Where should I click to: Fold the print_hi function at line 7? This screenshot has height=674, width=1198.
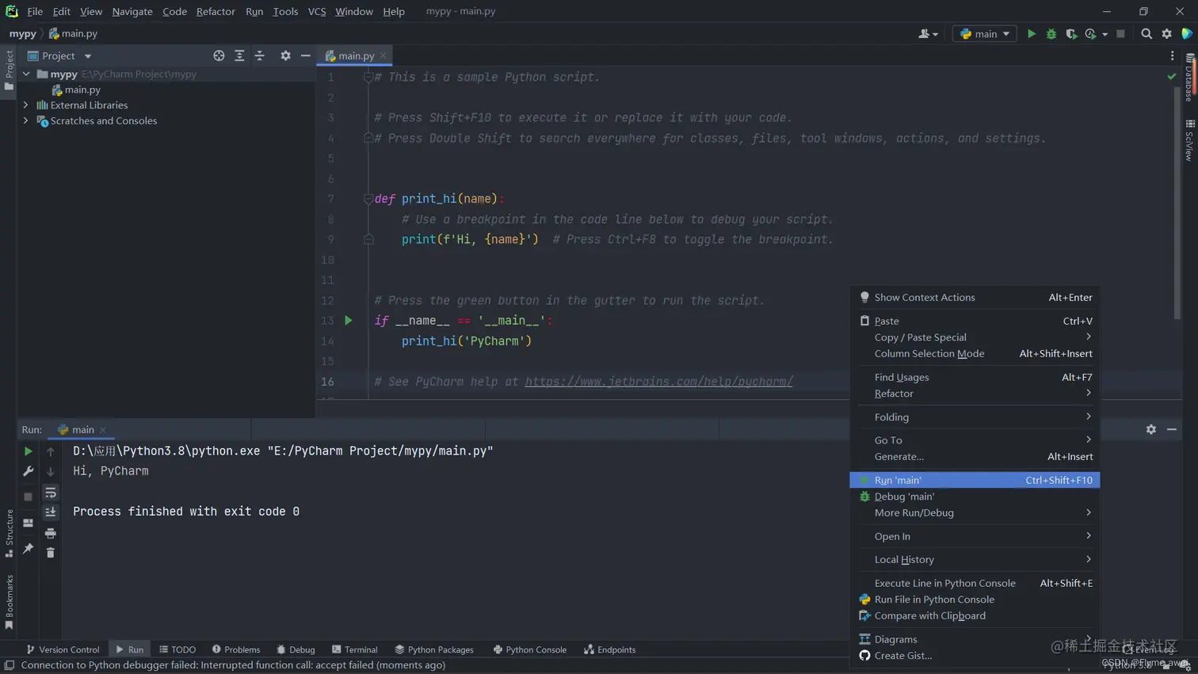click(368, 199)
